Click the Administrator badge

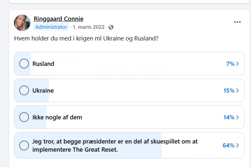(51, 27)
